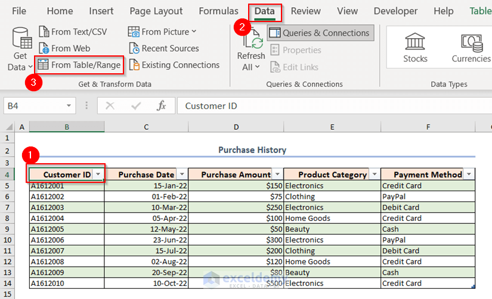492x299 pixels.
Task: Expand From Picture dropdown
Action: 194,32
